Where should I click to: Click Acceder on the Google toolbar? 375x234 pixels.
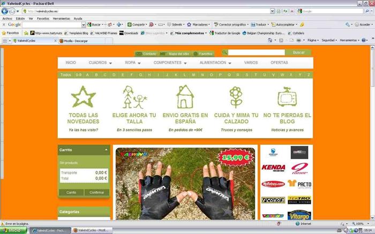(x=363, y=25)
